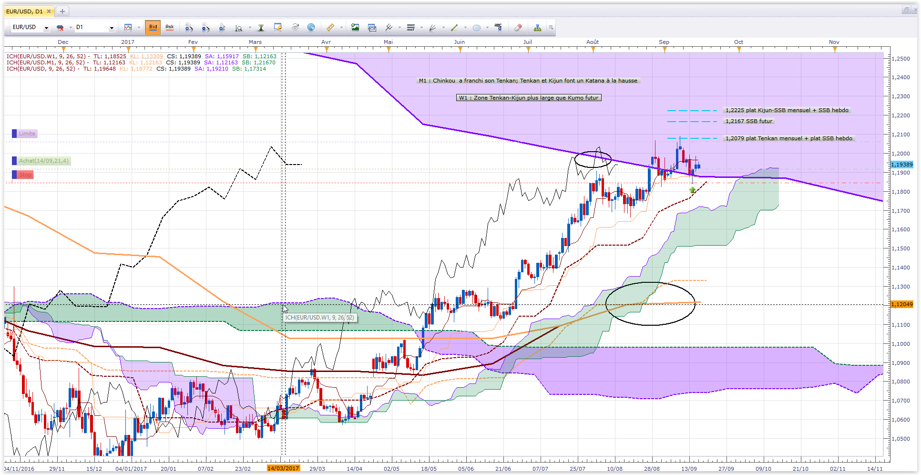Open the toolbar overflow options

[551, 28]
